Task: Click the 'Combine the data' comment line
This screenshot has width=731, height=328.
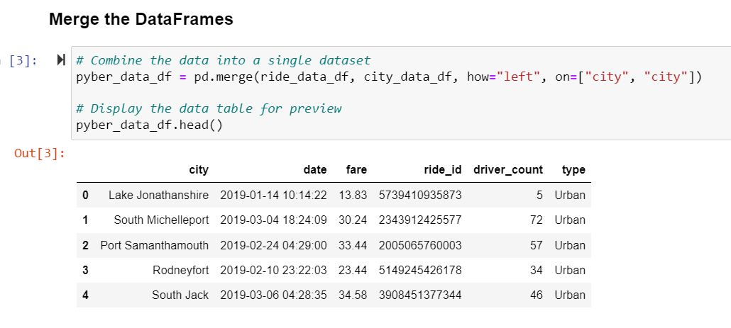Action: point(224,60)
